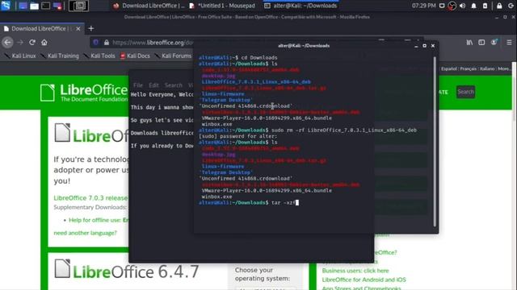
Task: Click winbox.exe in the last ls listing
Action: (x=216, y=197)
